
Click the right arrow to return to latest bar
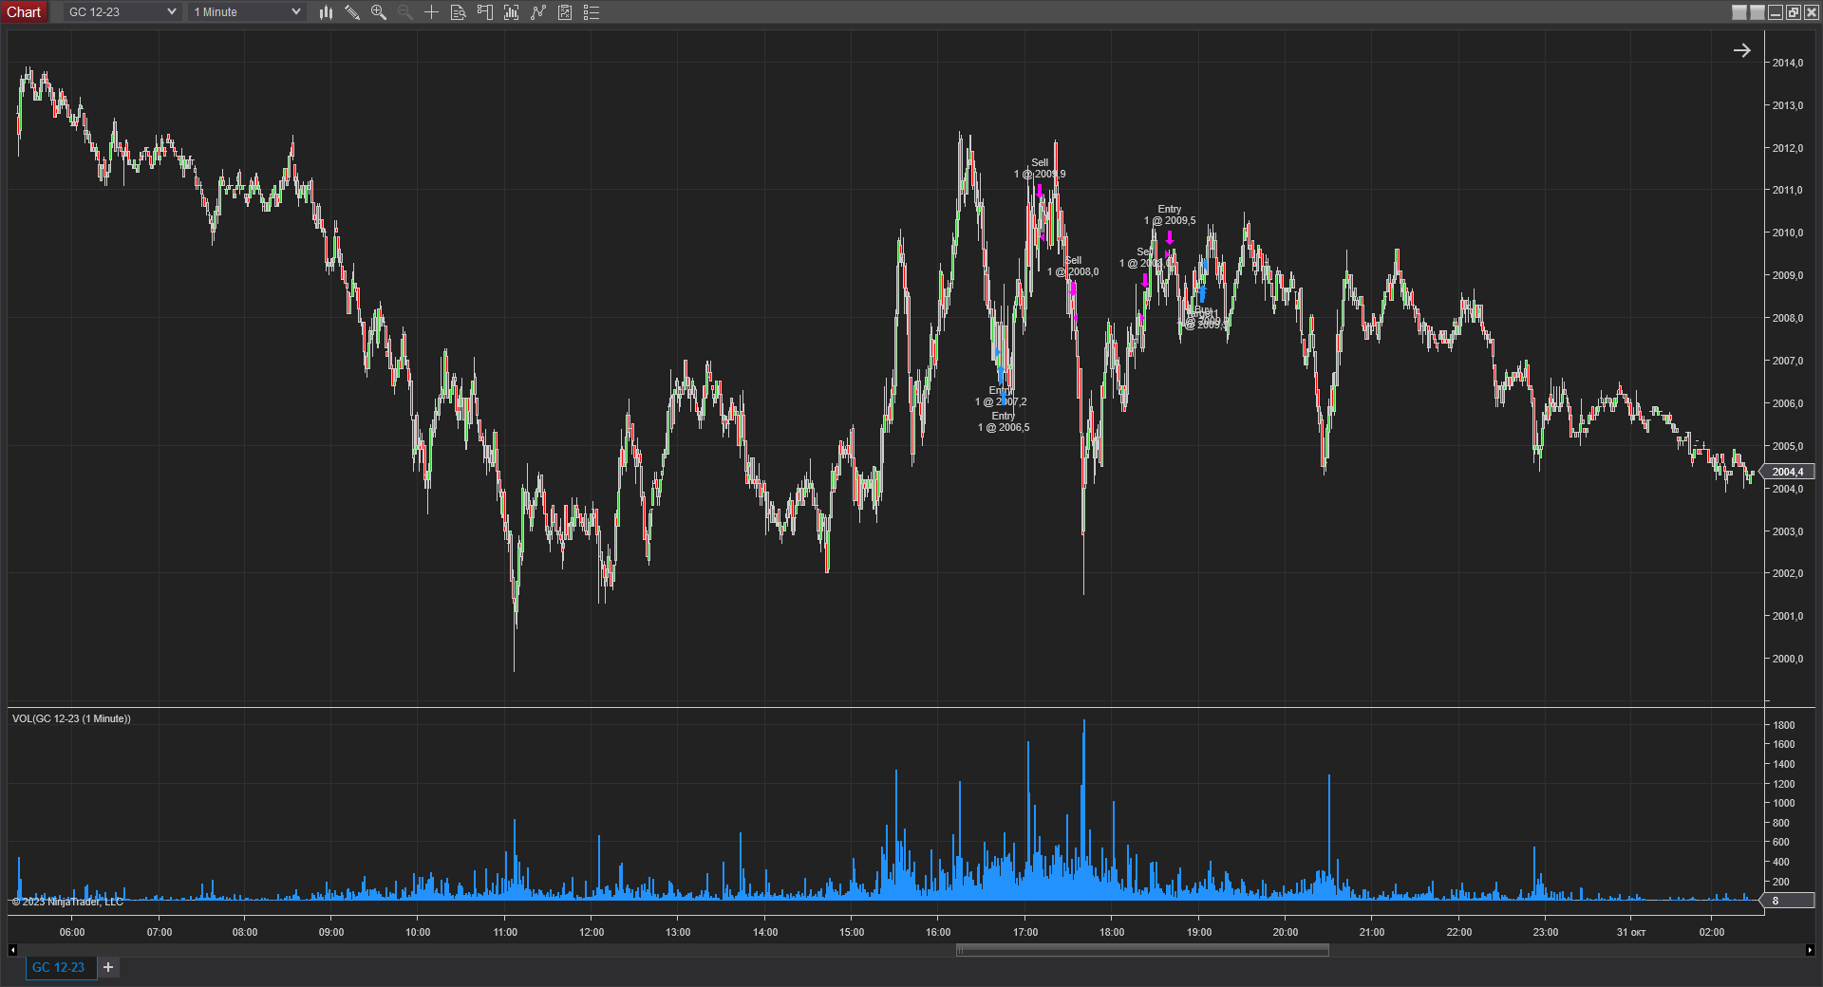coord(1741,50)
